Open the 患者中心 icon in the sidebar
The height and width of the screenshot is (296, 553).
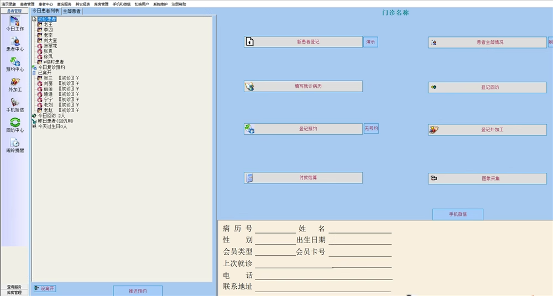click(x=15, y=44)
